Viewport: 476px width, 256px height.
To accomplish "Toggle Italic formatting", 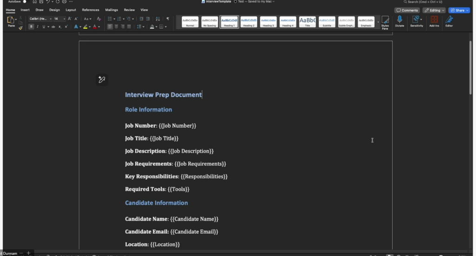I will pyautogui.click(x=38, y=27).
